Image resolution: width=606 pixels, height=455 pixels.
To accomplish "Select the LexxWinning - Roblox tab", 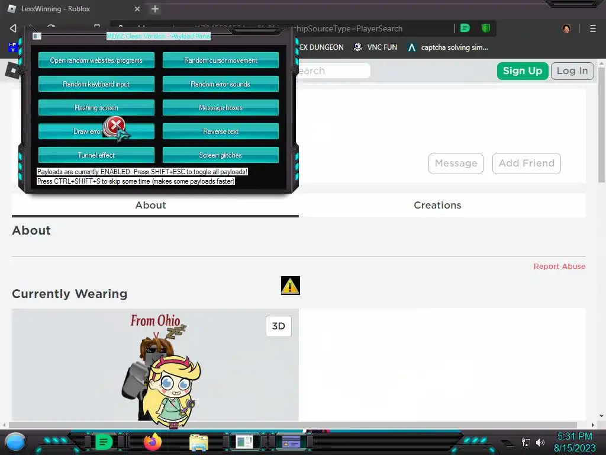I will 75,9.
